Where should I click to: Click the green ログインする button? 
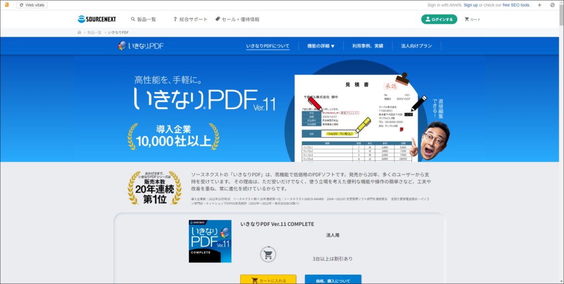point(439,19)
